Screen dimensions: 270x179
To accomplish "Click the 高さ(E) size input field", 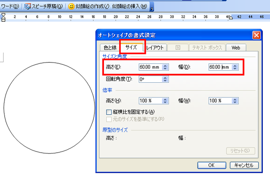I will tap(150, 67).
